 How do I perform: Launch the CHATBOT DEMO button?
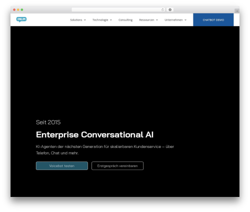pos(213,20)
